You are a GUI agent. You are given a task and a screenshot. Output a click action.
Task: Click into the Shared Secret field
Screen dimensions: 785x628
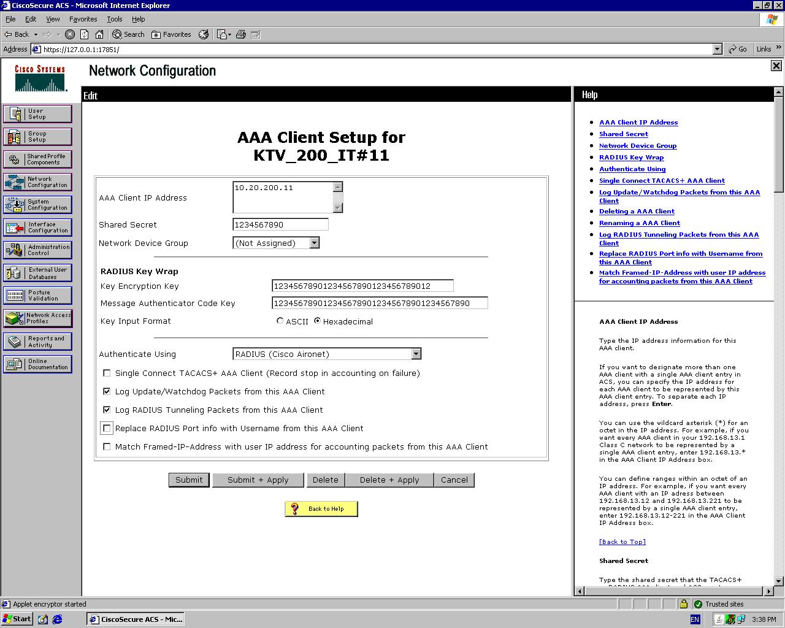[x=280, y=224]
